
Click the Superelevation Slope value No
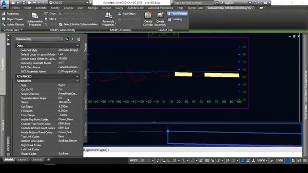(68, 98)
